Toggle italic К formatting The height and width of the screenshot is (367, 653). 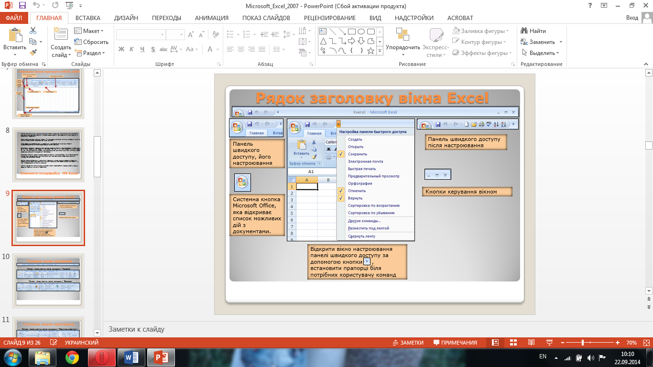click(132, 49)
